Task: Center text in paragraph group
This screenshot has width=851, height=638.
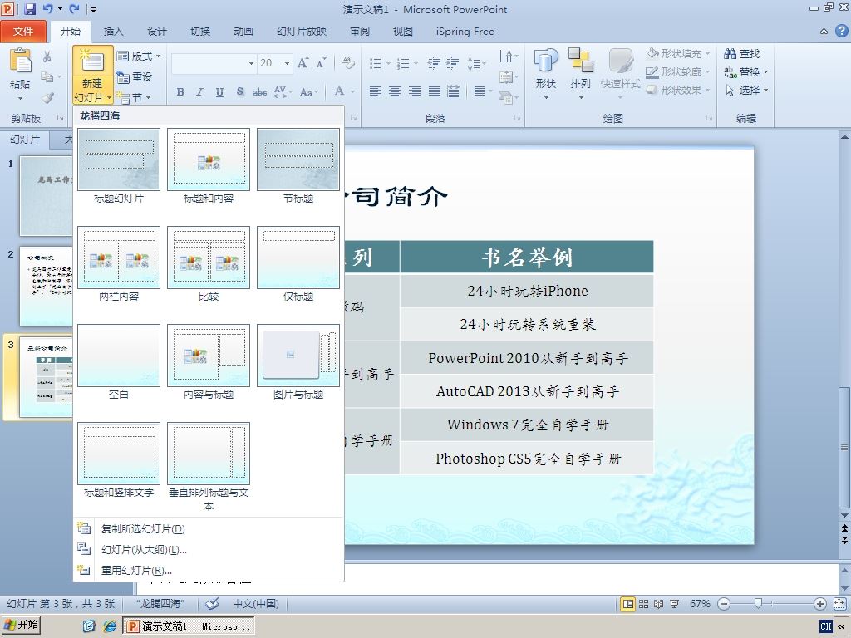Action: coord(395,91)
